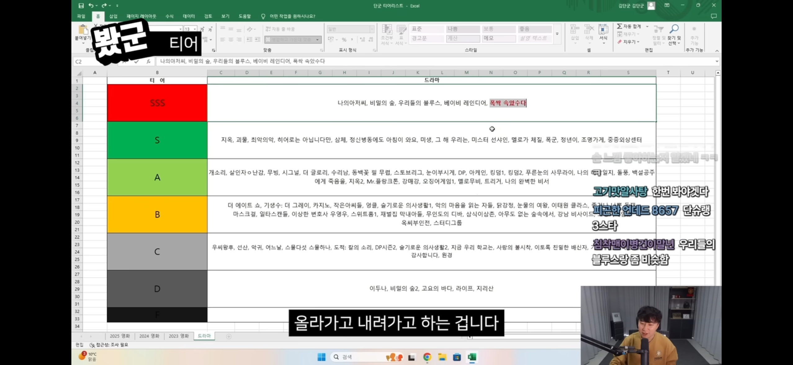Viewport: 793px width, 365px height.
Task: Expand the cell styles gallery arrow
Action: point(557,34)
